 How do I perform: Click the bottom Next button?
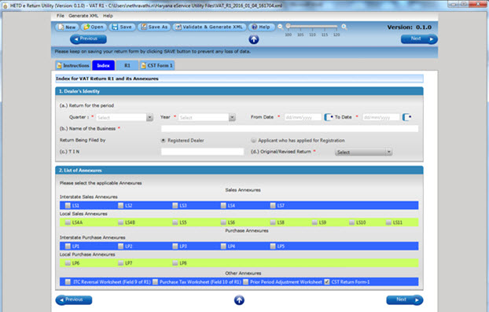pyautogui.click(x=405, y=300)
